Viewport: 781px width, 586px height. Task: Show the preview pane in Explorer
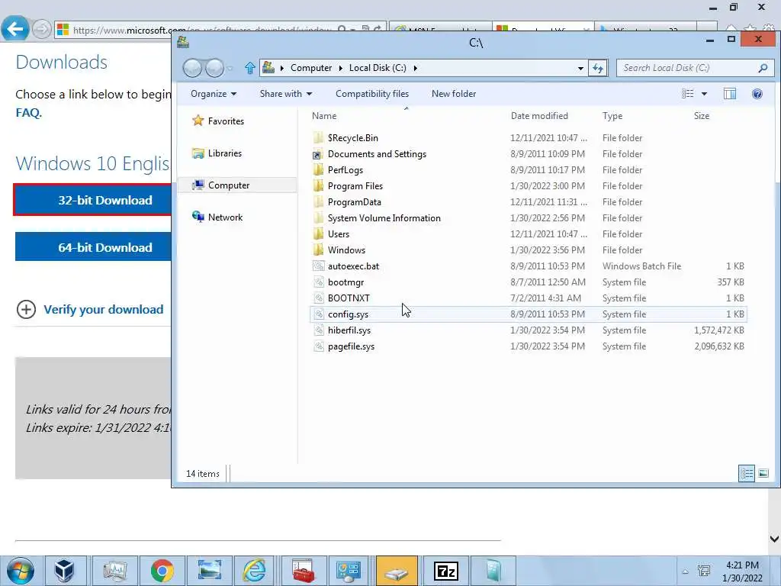[730, 94]
